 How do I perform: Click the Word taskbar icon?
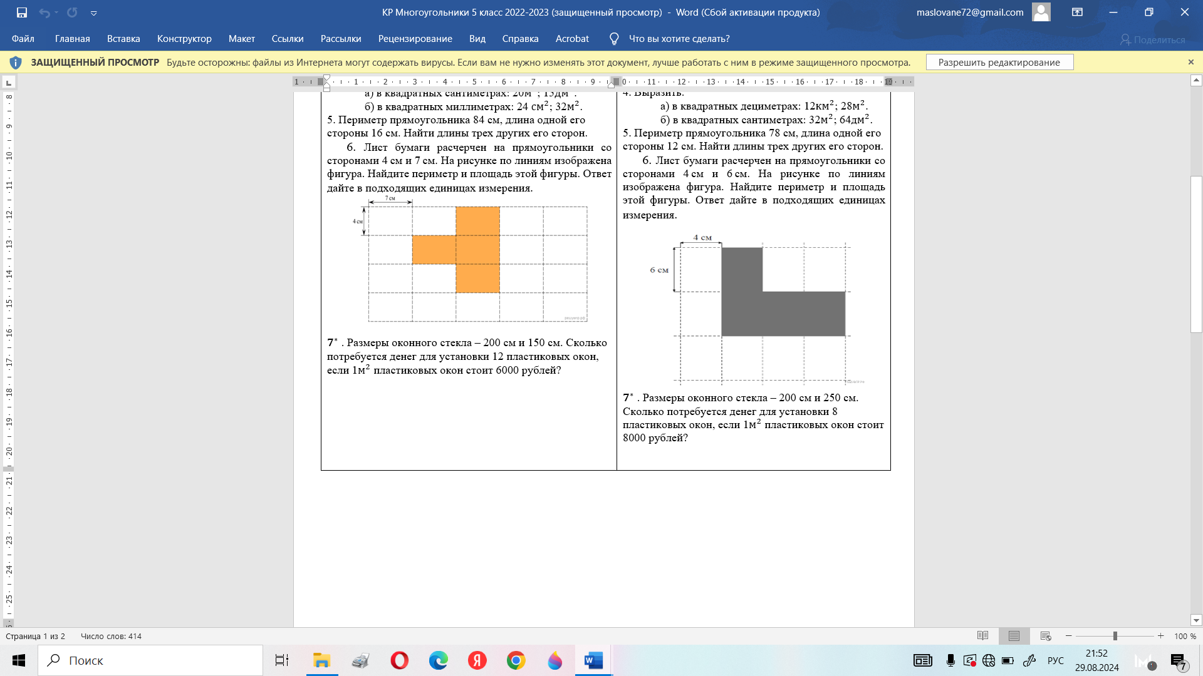pos(593,660)
